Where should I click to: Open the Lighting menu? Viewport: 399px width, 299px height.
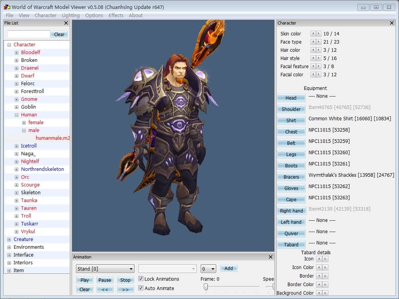(71, 15)
